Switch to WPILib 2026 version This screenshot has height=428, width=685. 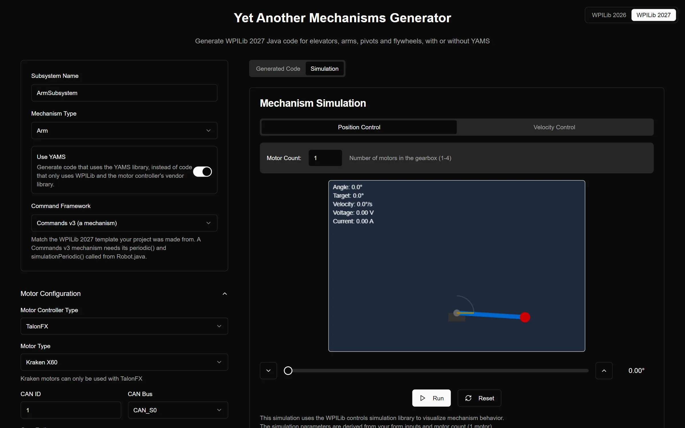click(609, 15)
